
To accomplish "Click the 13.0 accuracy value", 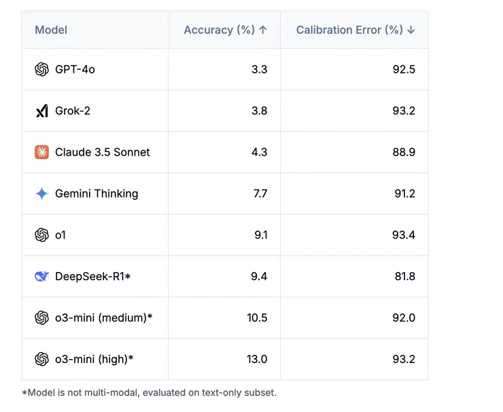I will click(x=258, y=359).
